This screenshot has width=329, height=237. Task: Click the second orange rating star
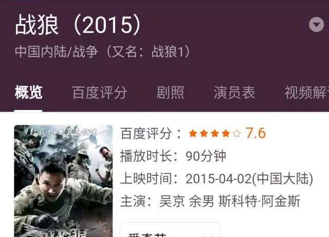point(204,134)
